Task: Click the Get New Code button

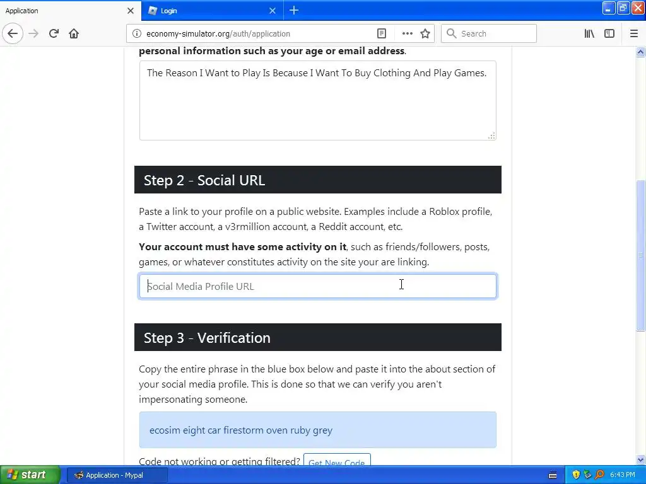Action: click(x=337, y=460)
